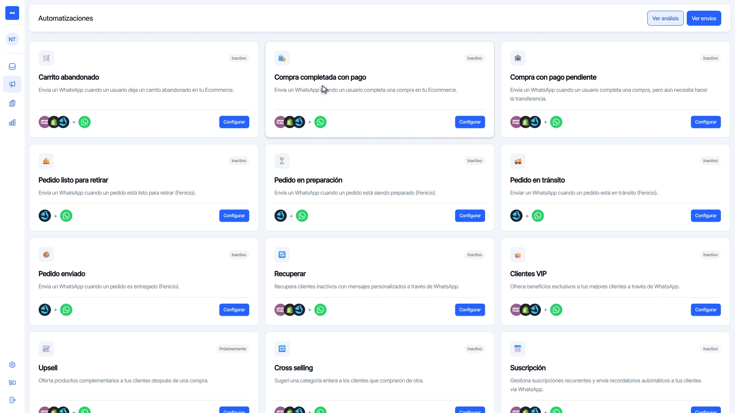
Task: Open the bar chart analytics sidebar icon
Action: click(12, 122)
